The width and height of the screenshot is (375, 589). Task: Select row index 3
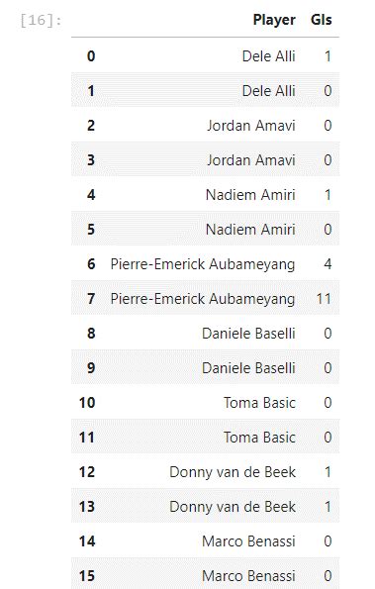pos(91,160)
